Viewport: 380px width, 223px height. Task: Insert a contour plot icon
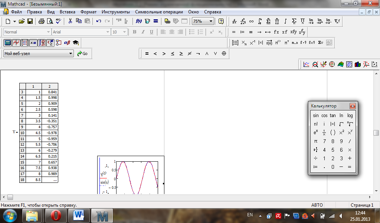[x=349, y=64]
